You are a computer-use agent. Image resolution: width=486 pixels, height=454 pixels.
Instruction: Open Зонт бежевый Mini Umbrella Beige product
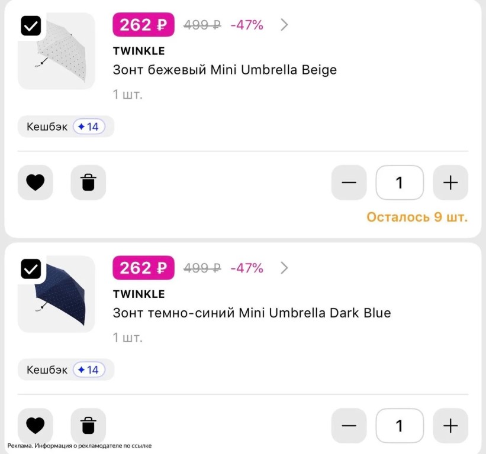coord(225,70)
